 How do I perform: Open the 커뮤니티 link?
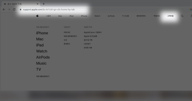pyautogui.click(x=67, y=32)
